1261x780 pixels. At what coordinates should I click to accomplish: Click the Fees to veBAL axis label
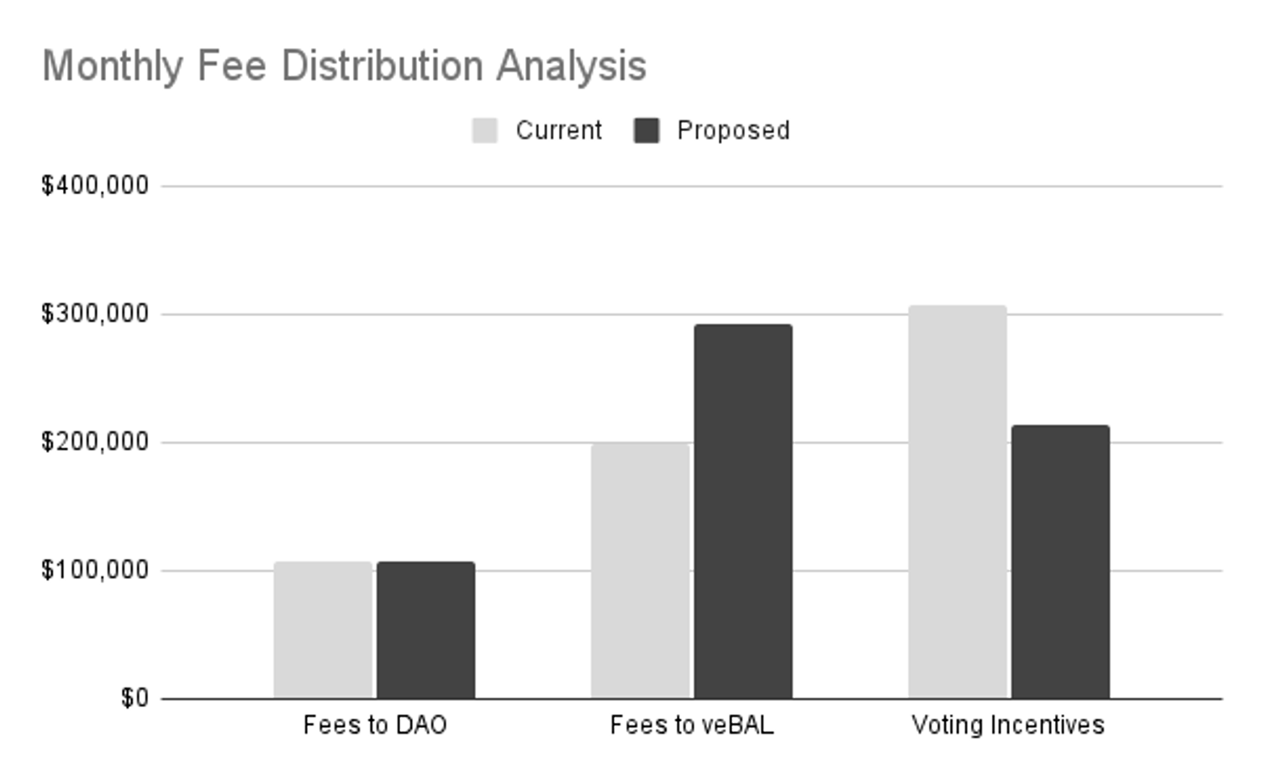point(692,725)
